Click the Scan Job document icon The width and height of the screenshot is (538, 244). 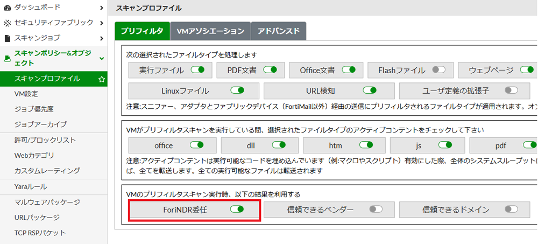[x=7, y=38]
